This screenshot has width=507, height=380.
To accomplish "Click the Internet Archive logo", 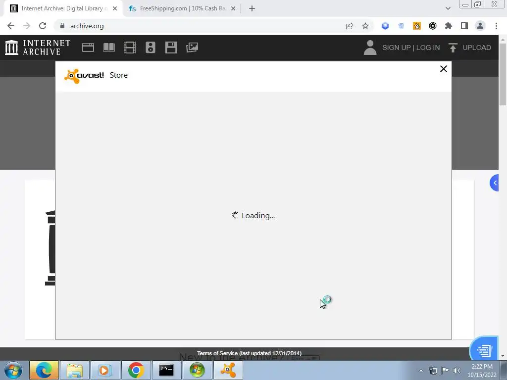I will tap(38, 47).
